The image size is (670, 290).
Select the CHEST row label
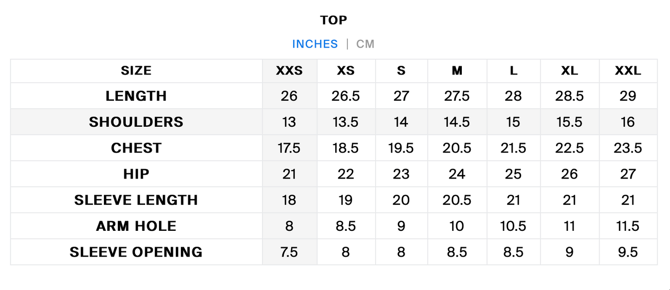pos(136,148)
